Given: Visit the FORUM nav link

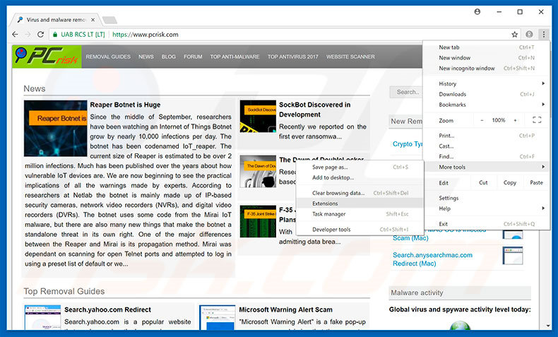Looking at the screenshot, I should (x=193, y=57).
